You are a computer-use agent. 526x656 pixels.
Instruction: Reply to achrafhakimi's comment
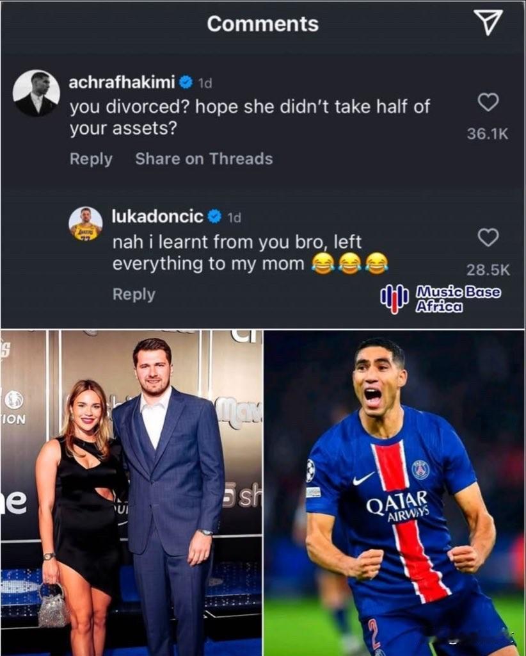point(91,159)
